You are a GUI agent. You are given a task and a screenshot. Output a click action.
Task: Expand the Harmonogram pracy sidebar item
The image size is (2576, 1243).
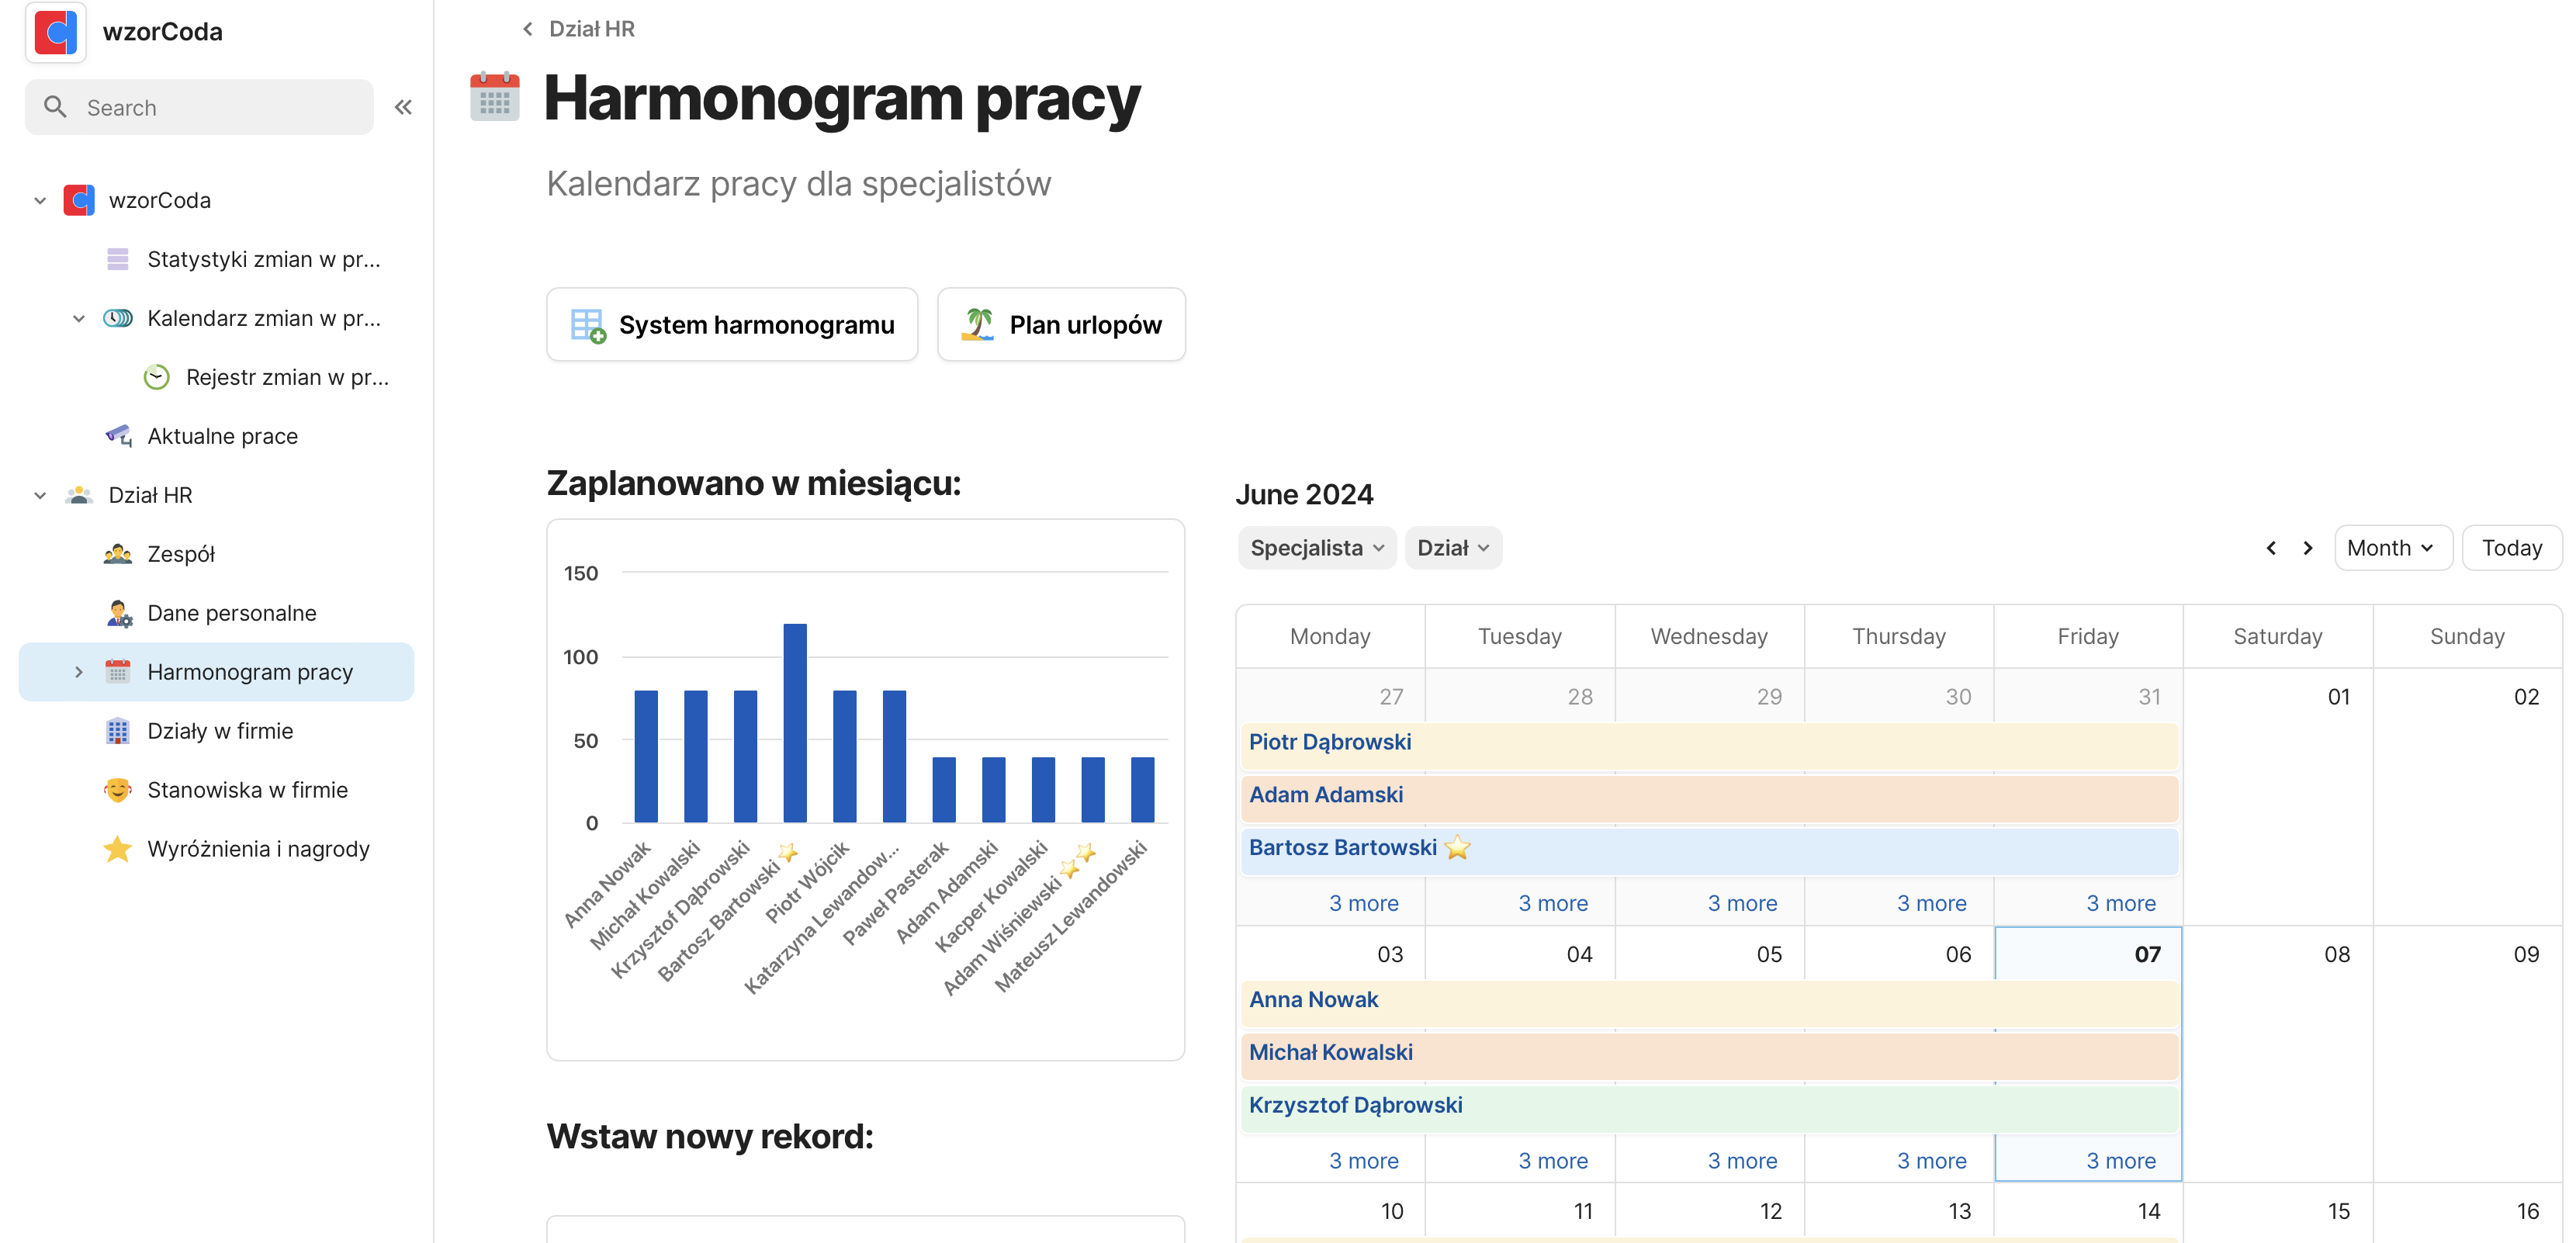point(79,672)
